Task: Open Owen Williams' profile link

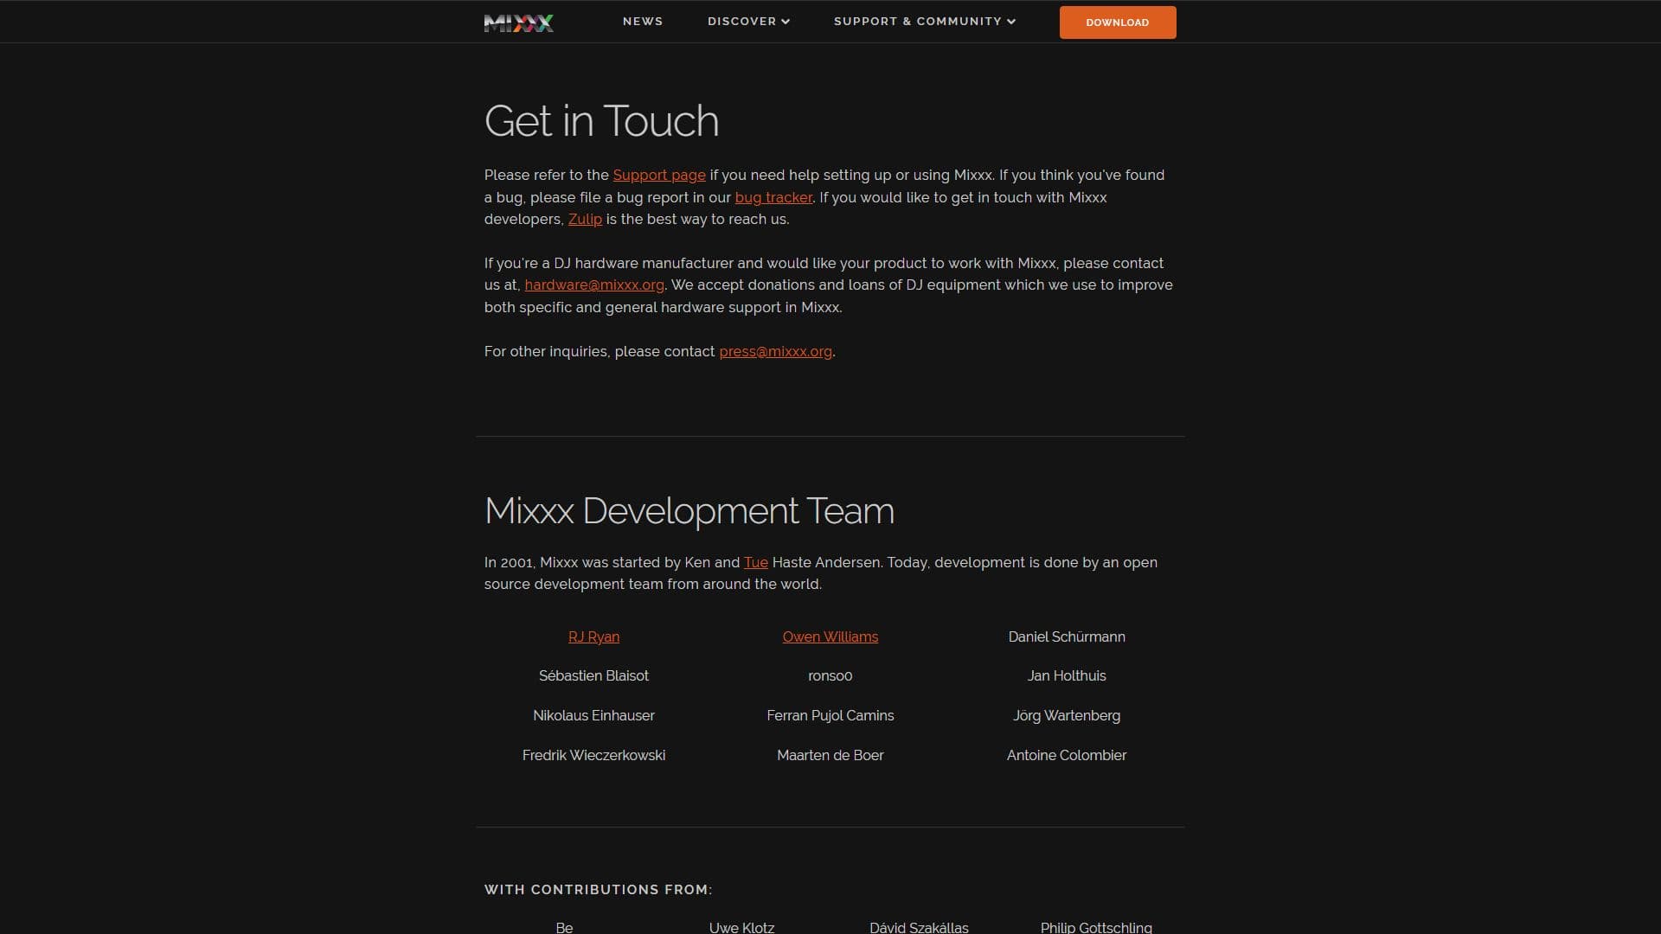Action: click(x=830, y=637)
